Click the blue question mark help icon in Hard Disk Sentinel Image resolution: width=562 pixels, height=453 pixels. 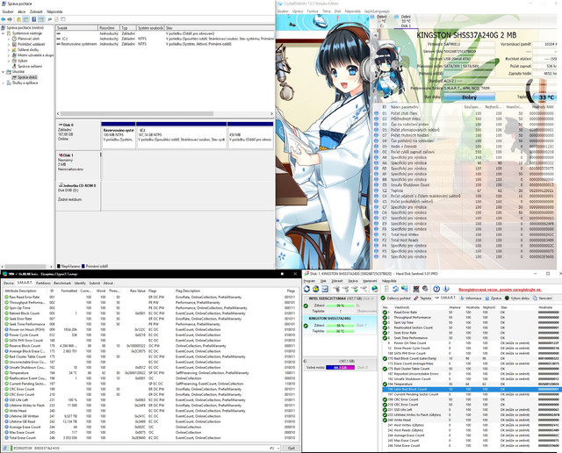(x=436, y=289)
